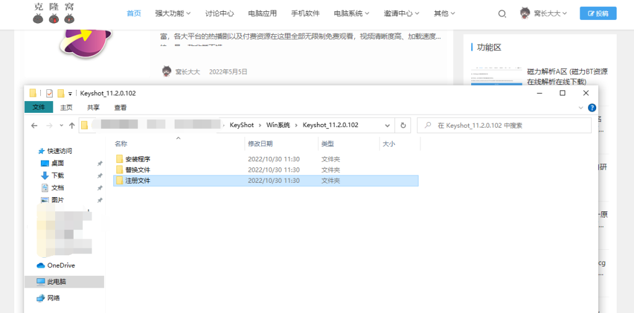Viewport: 634px width, 313px height.
Task: Click the 安装程序 folder icon
Action: click(x=119, y=159)
